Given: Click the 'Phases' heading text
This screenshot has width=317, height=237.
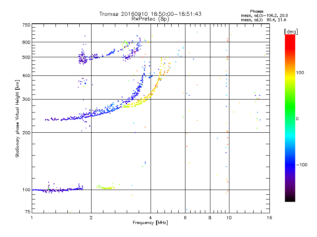Looking at the screenshot, I should (x=256, y=11).
